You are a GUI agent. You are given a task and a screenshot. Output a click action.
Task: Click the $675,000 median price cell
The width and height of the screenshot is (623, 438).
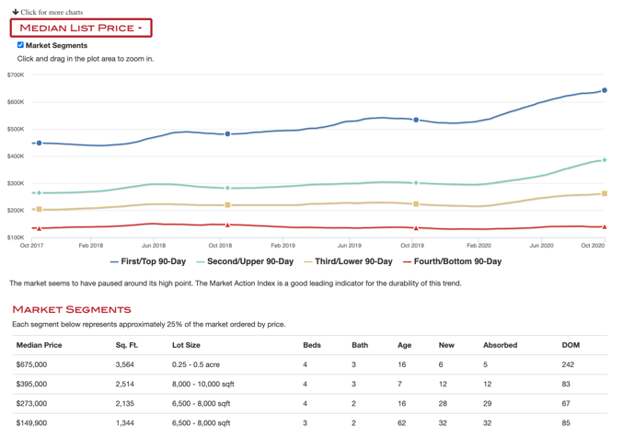pyautogui.click(x=31, y=364)
